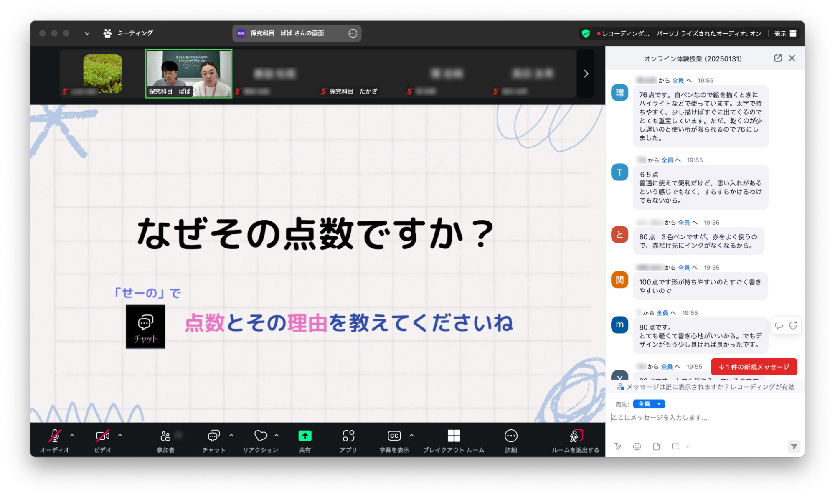Attach a file with document icon
This screenshot has width=835, height=497.
pos(656,446)
